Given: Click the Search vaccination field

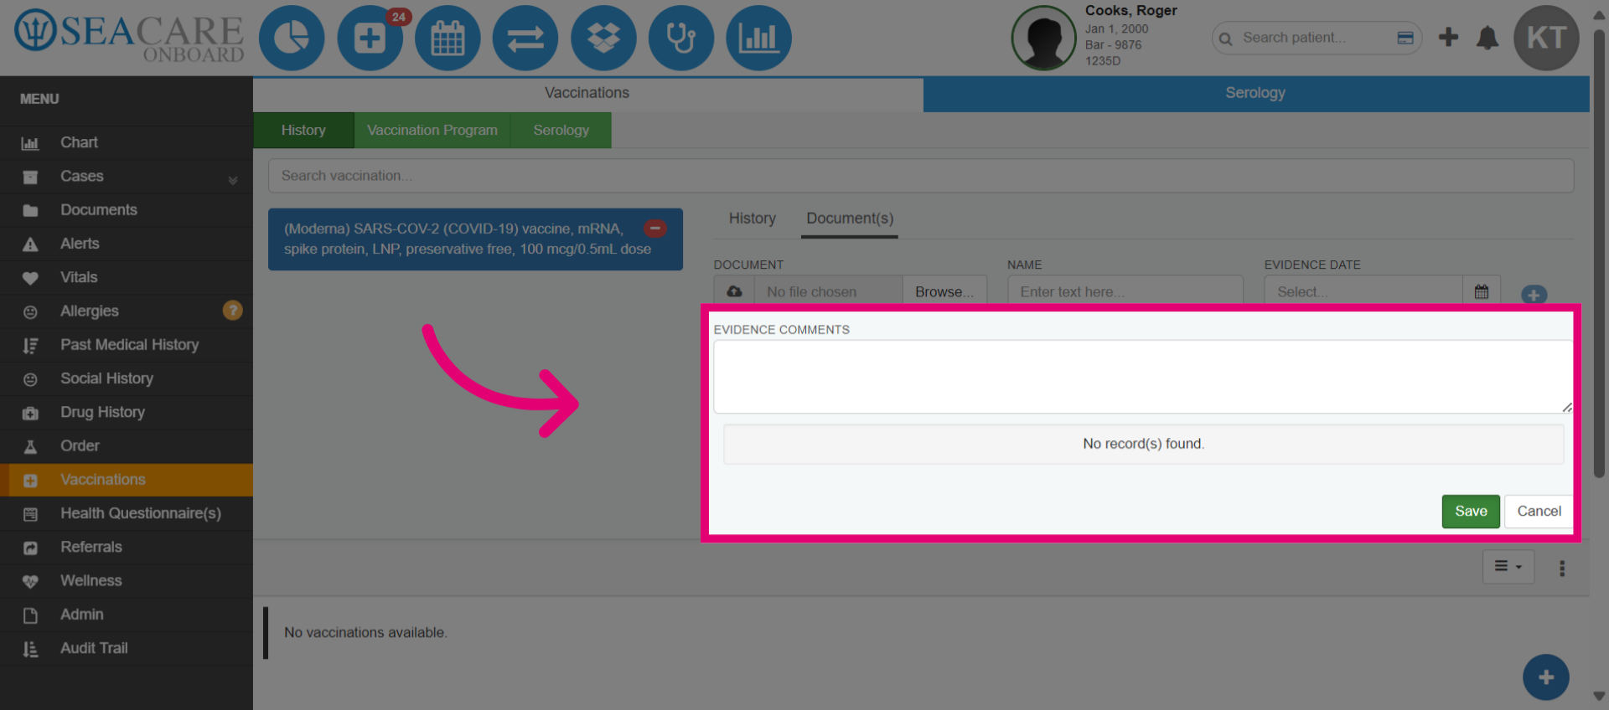Looking at the screenshot, I should (x=921, y=176).
